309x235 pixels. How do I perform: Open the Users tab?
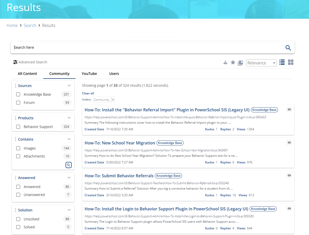click(x=114, y=74)
